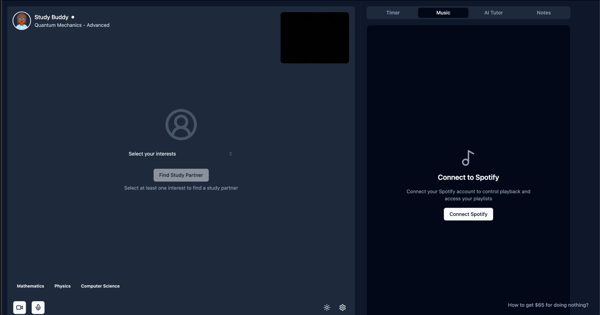Select the Mathematics interest tag
The width and height of the screenshot is (600, 315).
pos(30,286)
